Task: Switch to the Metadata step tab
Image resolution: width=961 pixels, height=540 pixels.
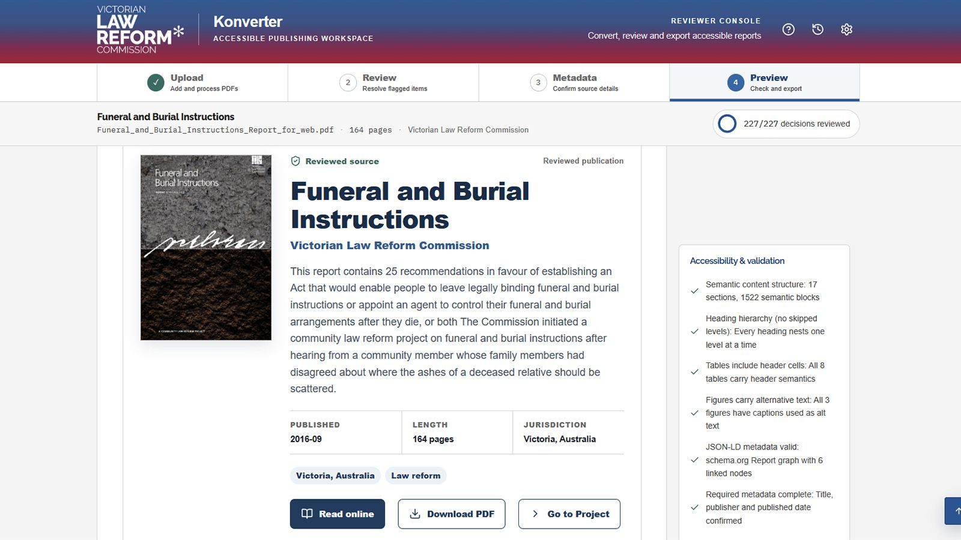Action: (x=574, y=82)
